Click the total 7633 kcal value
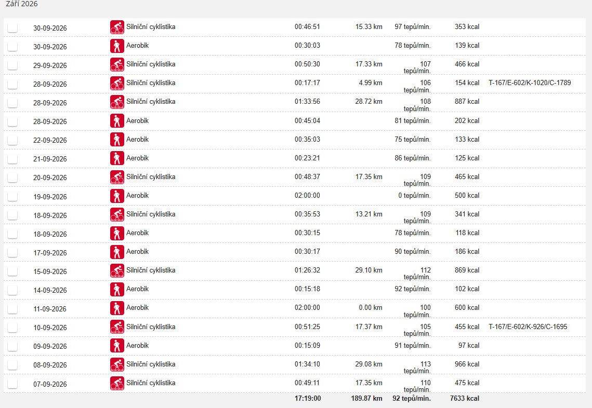Viewport: 592px width, 408px height. pyautogui.click(x=464, y=398)
